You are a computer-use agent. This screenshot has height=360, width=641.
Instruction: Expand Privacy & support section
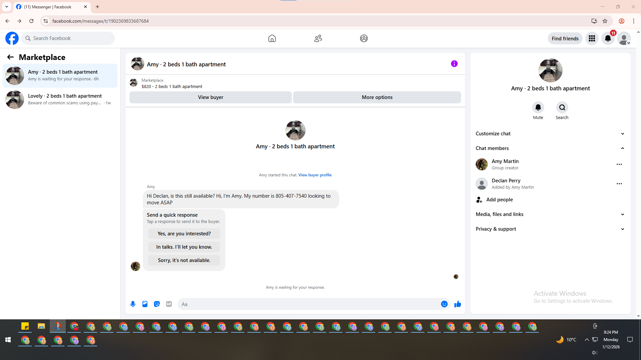pos(550,229)
